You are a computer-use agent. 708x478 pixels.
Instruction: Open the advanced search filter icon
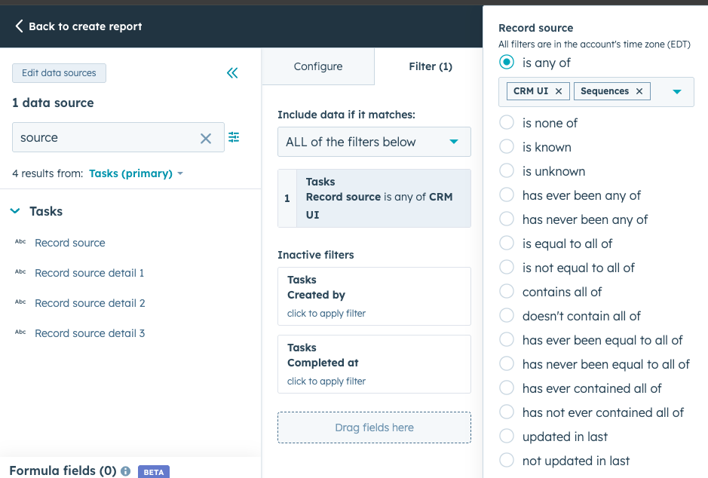pyautogui.click(x=233, y=136)
